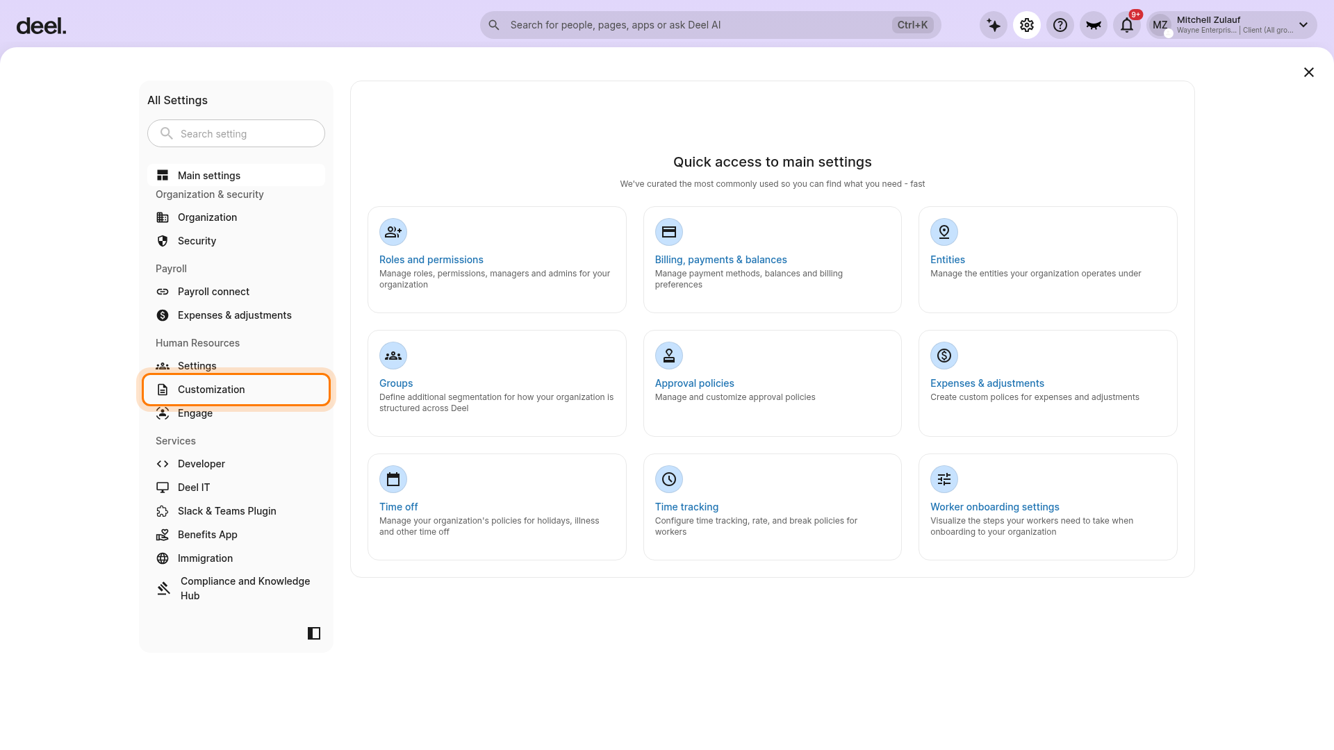
Task: Click the Search setting field
Action: click(236, 133)
